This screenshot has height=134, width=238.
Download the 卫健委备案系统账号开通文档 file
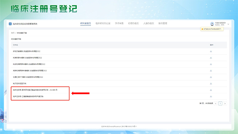coord(211,96)
